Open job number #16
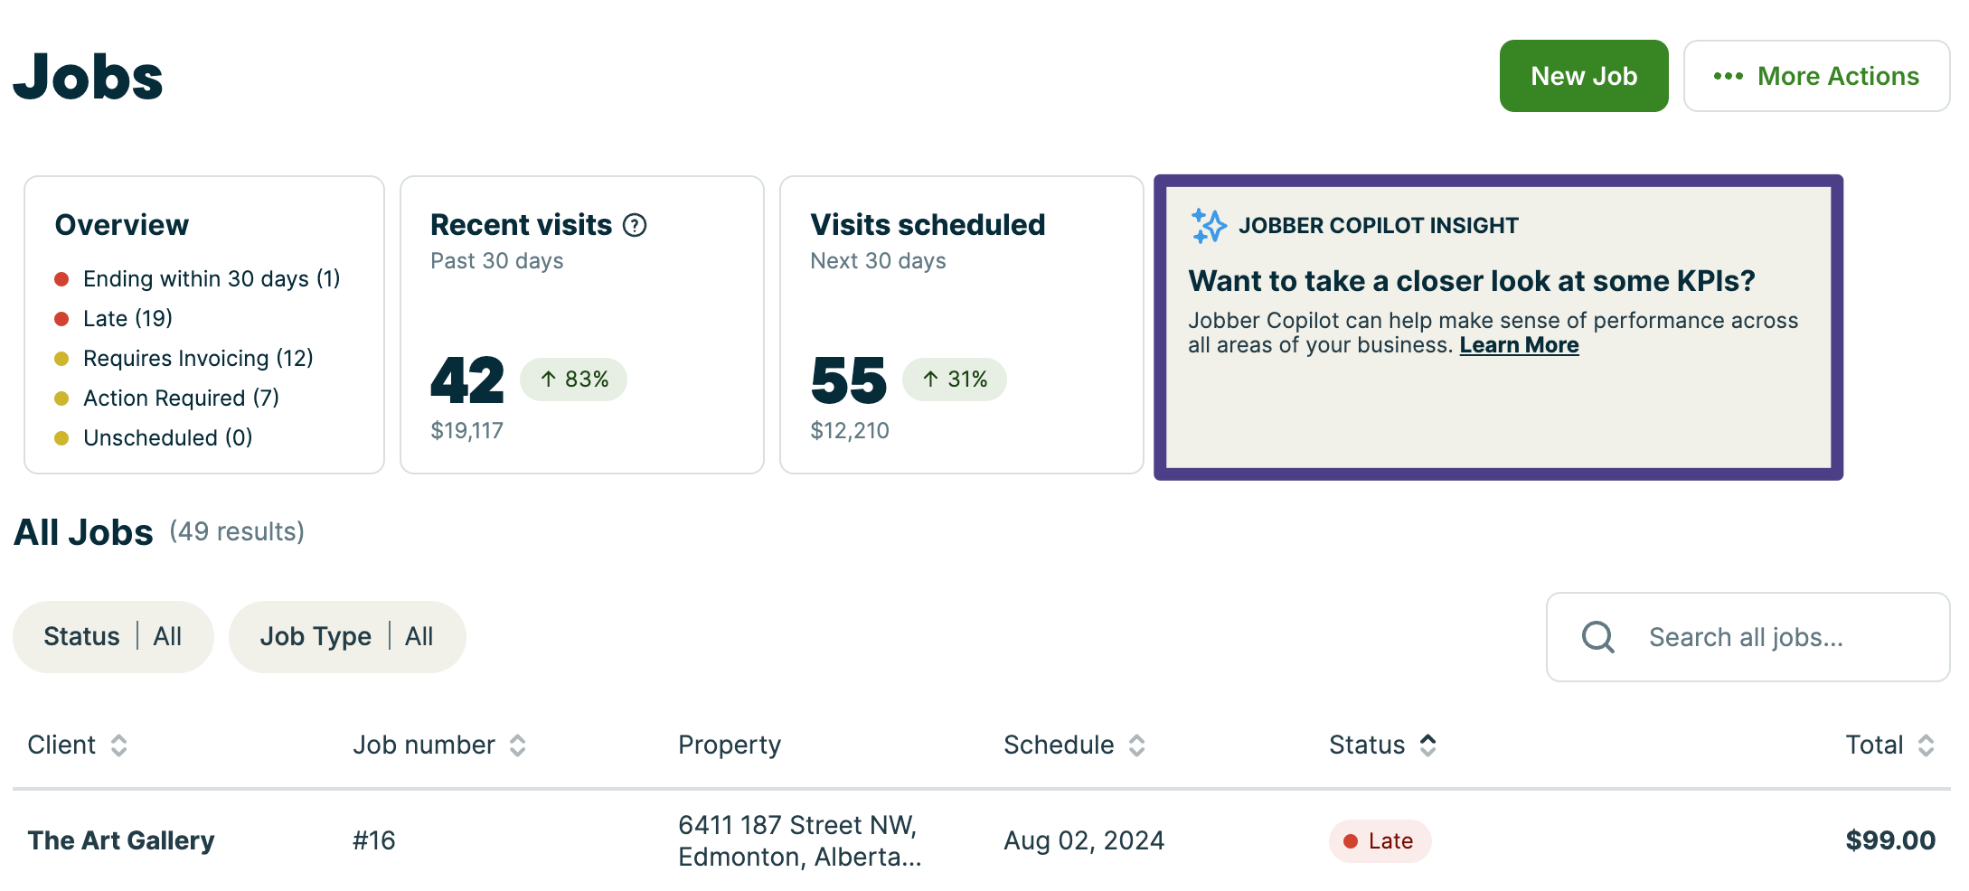This screenshot has width=1969, height=891. tap(373, 840)
